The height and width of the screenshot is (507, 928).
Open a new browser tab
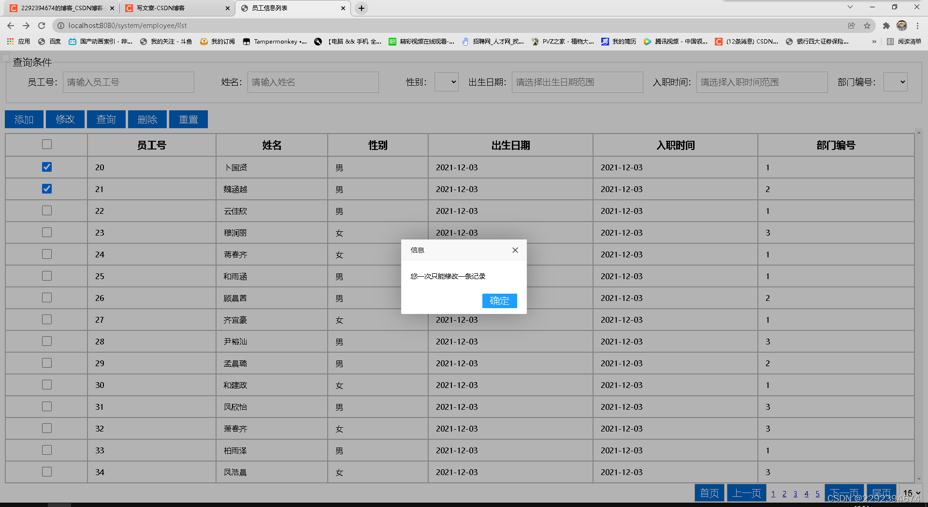pos(362,8)
